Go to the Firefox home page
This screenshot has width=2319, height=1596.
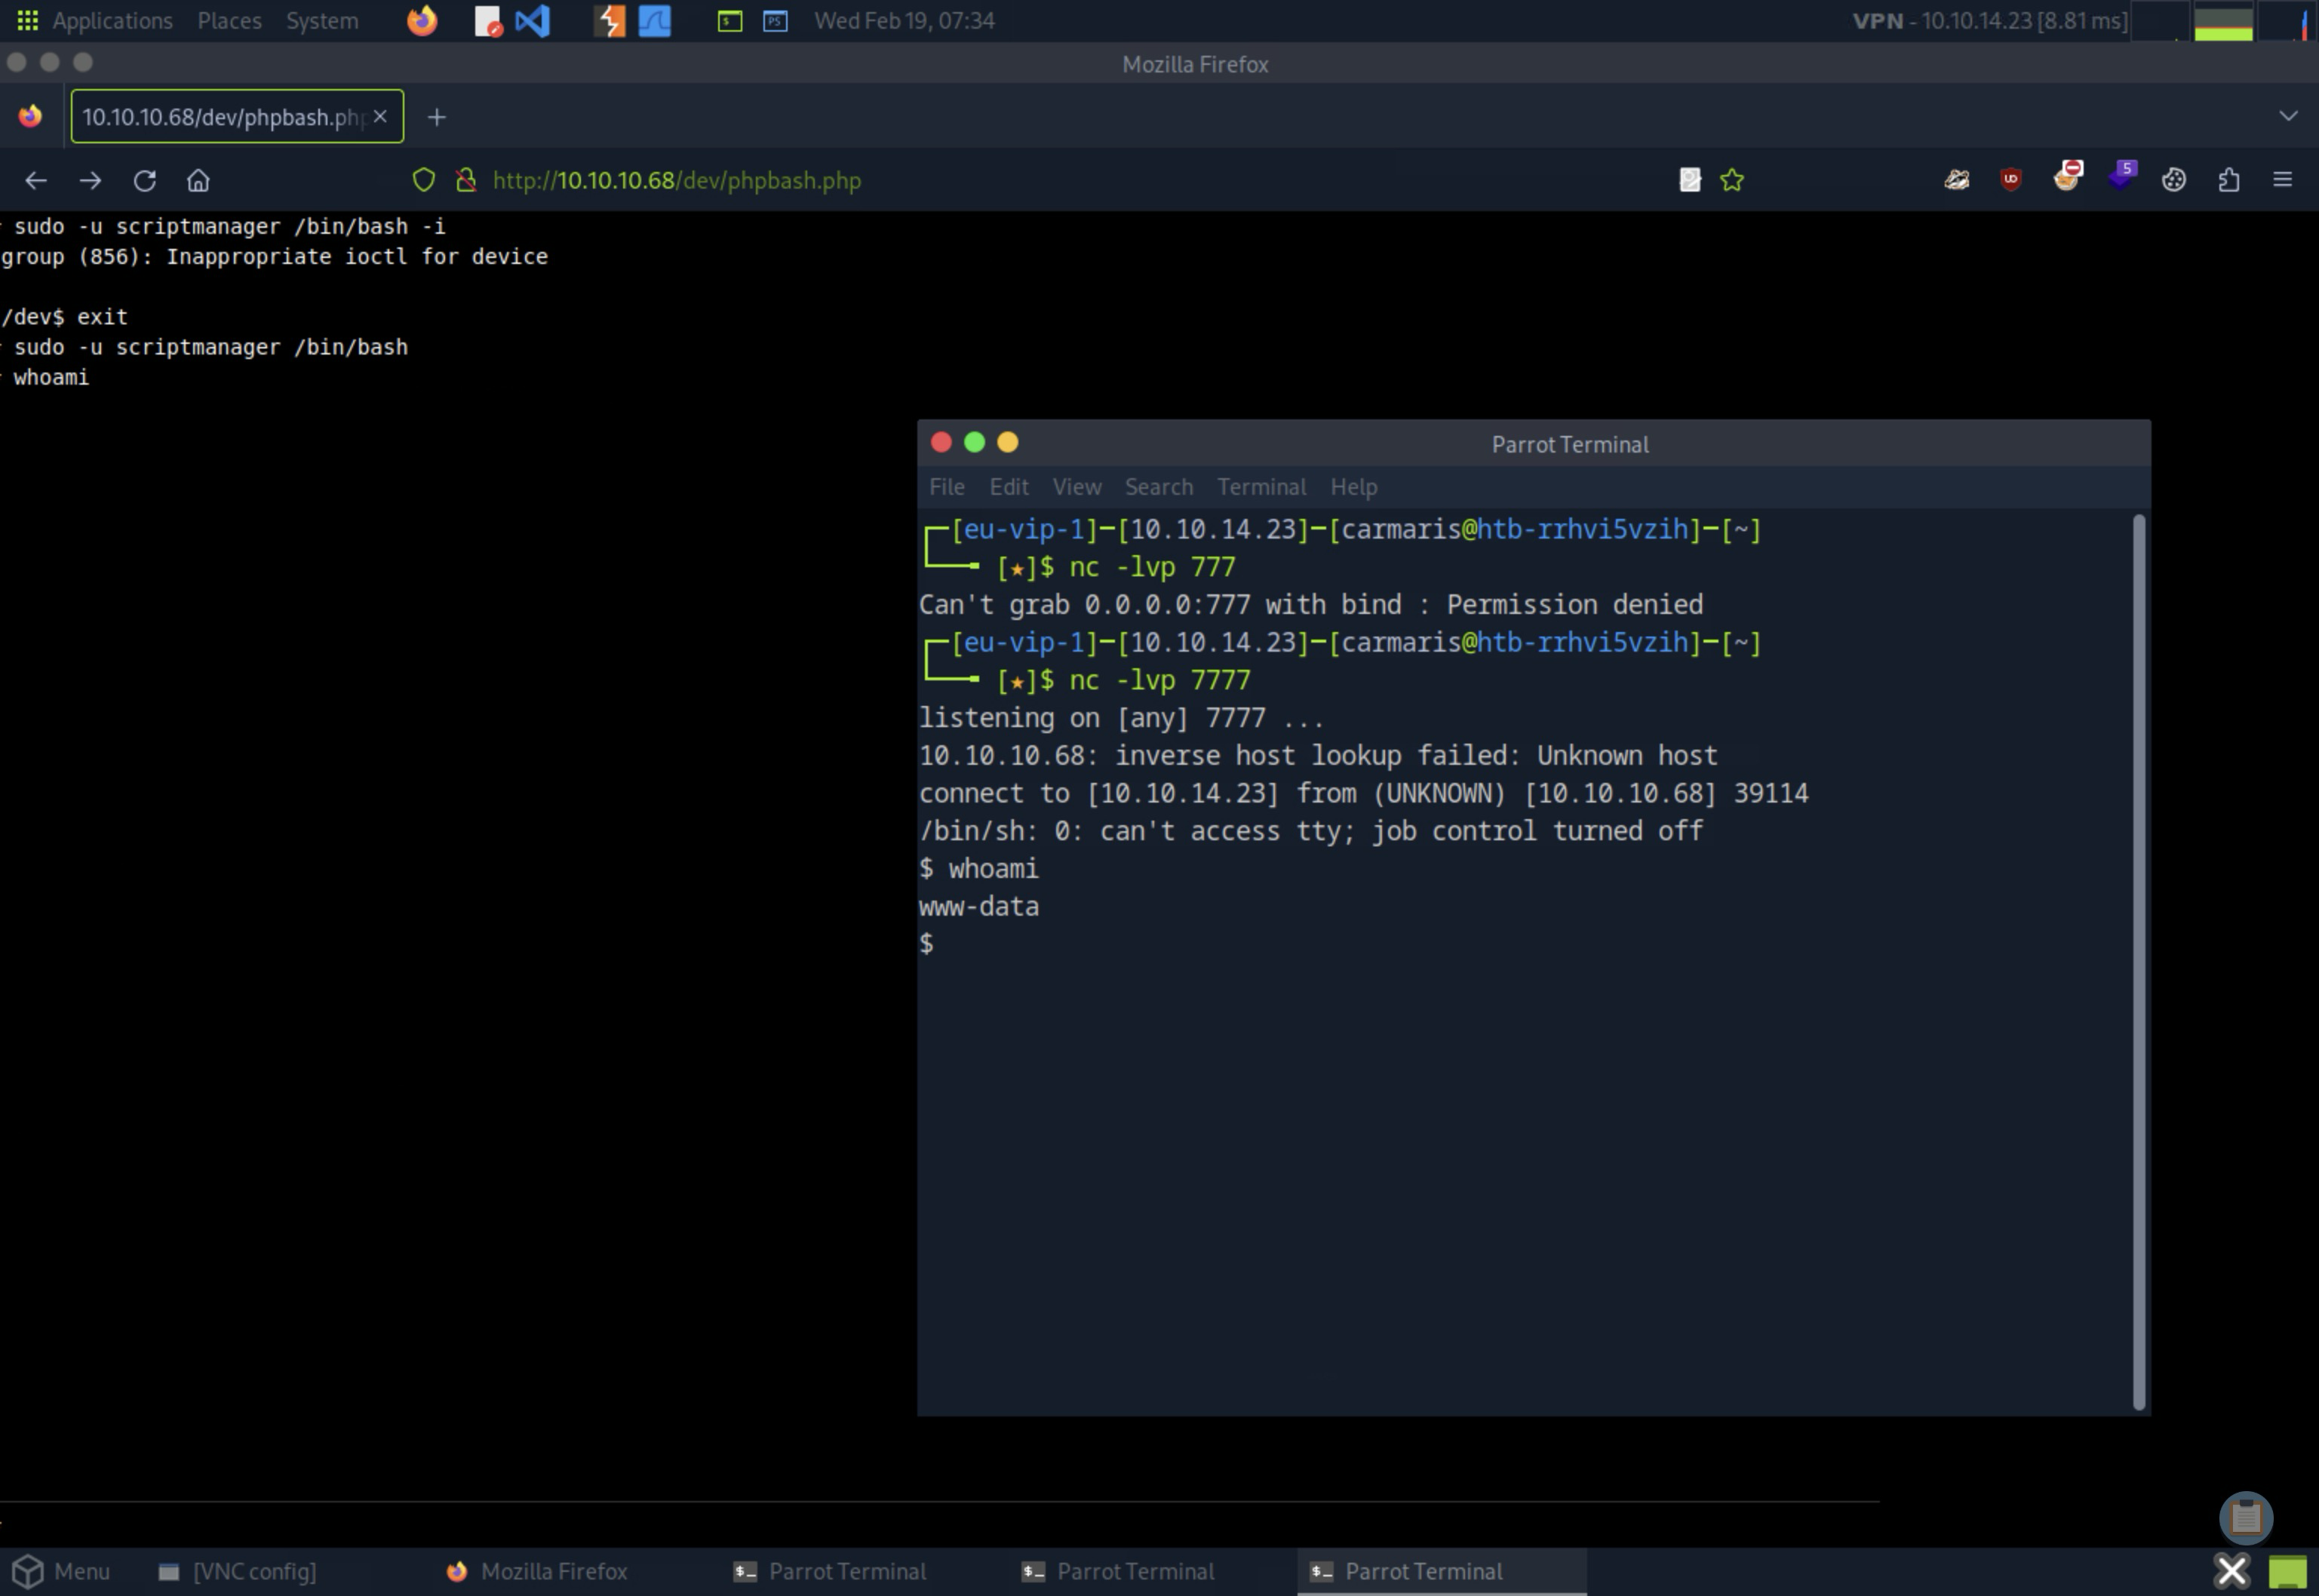pos(198,181)
